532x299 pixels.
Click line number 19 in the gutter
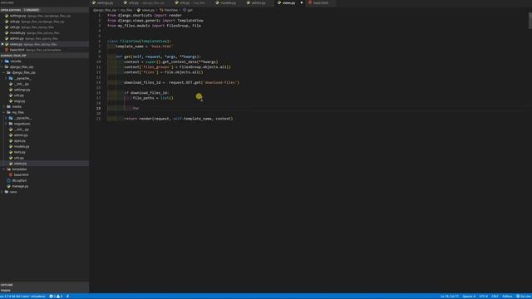[x=98, y=109]
